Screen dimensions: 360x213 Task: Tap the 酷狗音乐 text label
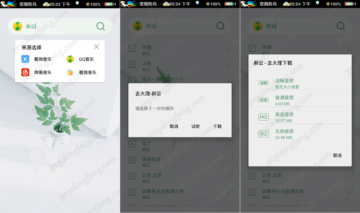43,59
